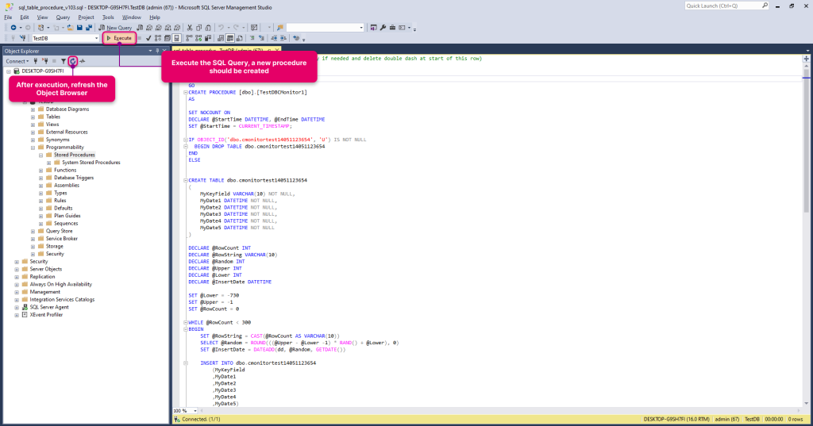This screenshot has width=813, height=426.
Task: Click the Copy icon in toolbar
Action: (x=199, y=28)
